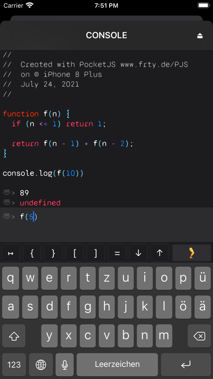Tap the k key
The width and height of the screenshot is (213, 379).
[x=145, y=307]
